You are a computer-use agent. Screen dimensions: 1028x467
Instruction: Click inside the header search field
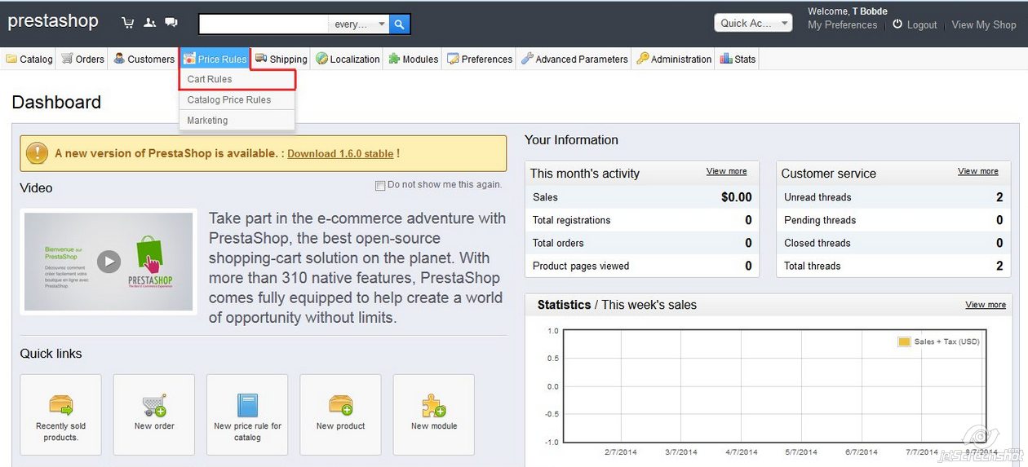[264, 24]
